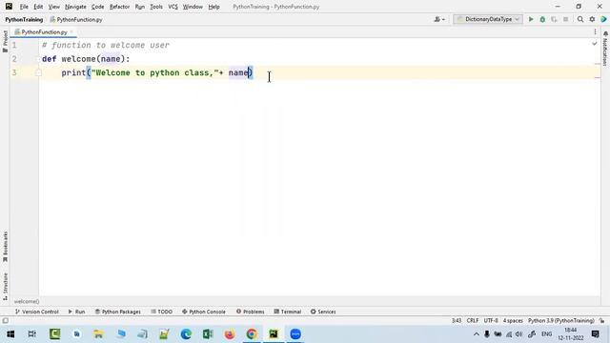610x343 pixels.
Task: Open the Structure tool window
Action: click(x=5, y=287)
